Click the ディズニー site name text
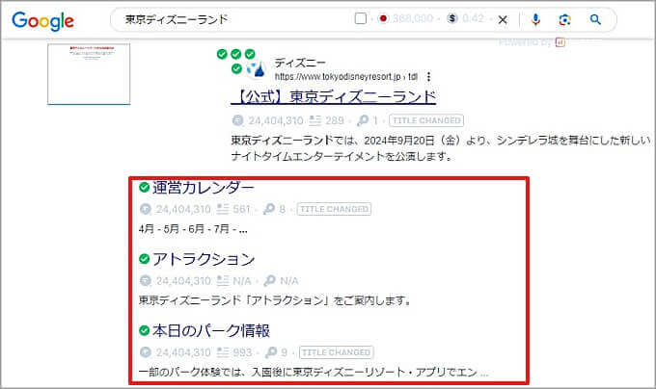Image resolution: width=656 pixels, height=389 pixels. (x=300, y=63)
